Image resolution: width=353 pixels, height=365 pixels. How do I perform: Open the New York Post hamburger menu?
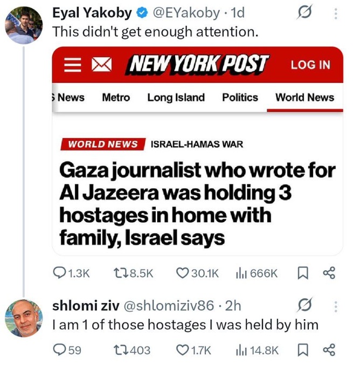tap(72, 65)
